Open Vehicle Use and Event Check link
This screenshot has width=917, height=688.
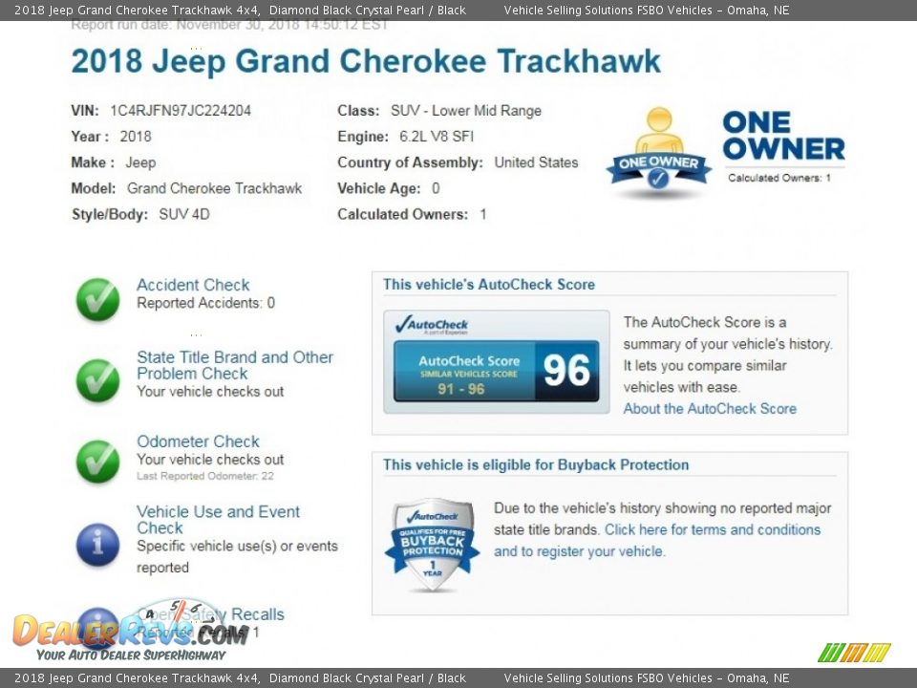[218, 520]
